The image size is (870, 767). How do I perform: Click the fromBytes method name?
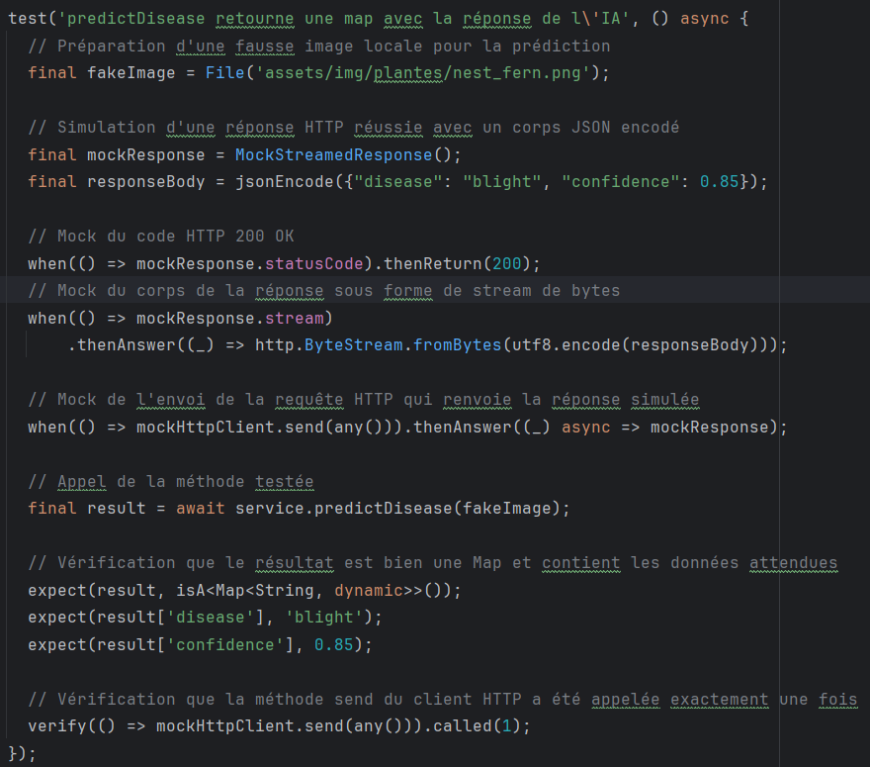click(x=452, y=345)
